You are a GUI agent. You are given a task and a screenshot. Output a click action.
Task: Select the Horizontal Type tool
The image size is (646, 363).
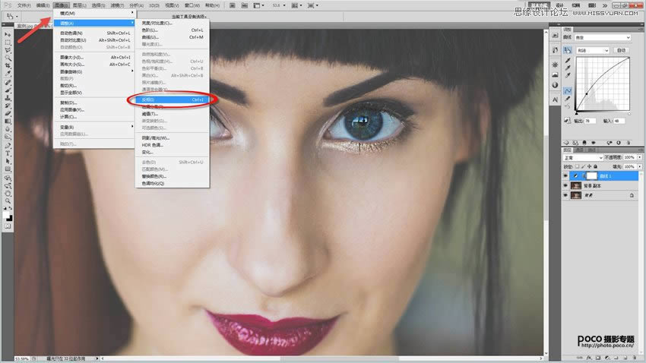8,153
